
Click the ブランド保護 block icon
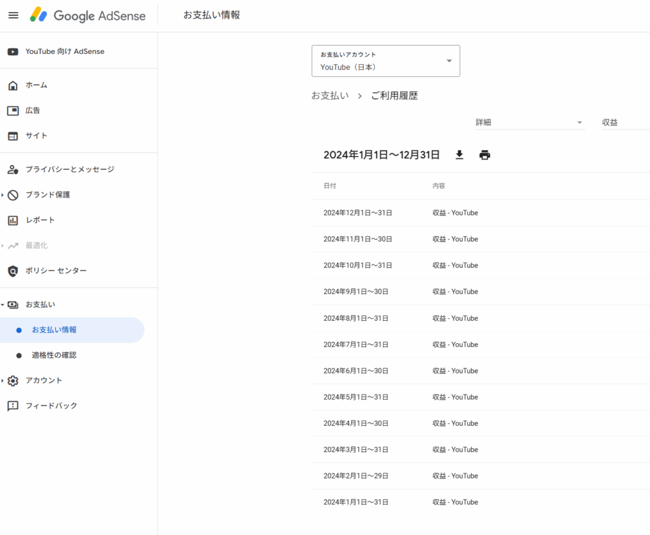click(x=13, y=195)
